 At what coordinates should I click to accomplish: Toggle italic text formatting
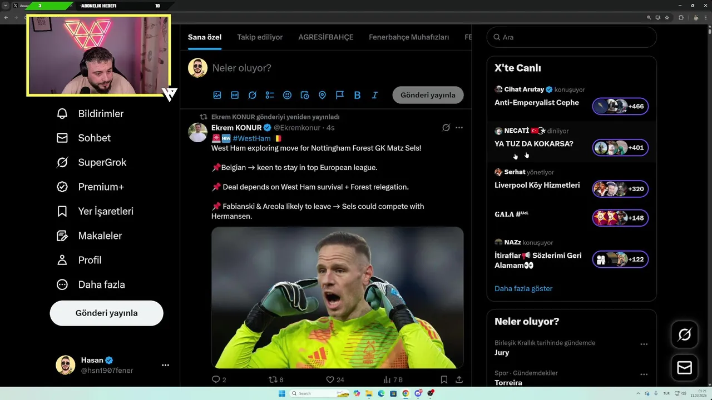[x=374, y=95]
